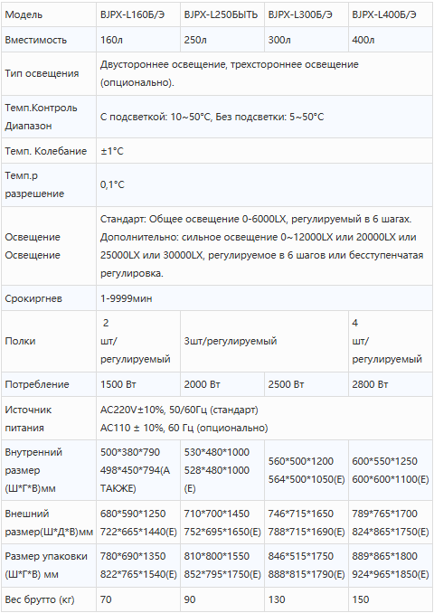434x613 pixels.
Task: Click the gross weight value 130
Action: pyautogui.click(x=277, y=599)
